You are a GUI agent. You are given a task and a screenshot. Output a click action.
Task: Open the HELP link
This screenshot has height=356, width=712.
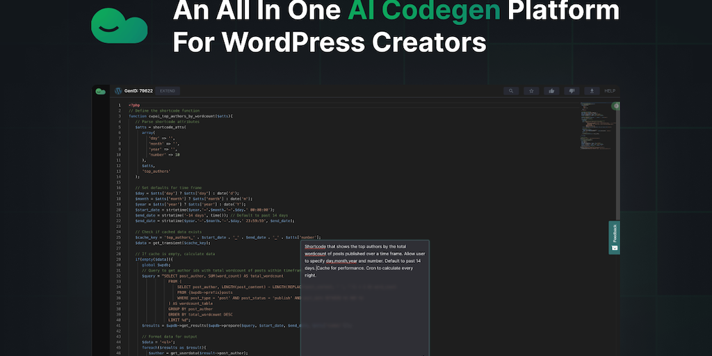pos(610,91)
